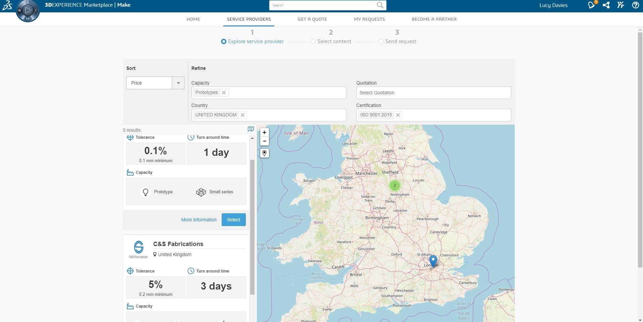Click Manchester on the map

coord(366,173)
